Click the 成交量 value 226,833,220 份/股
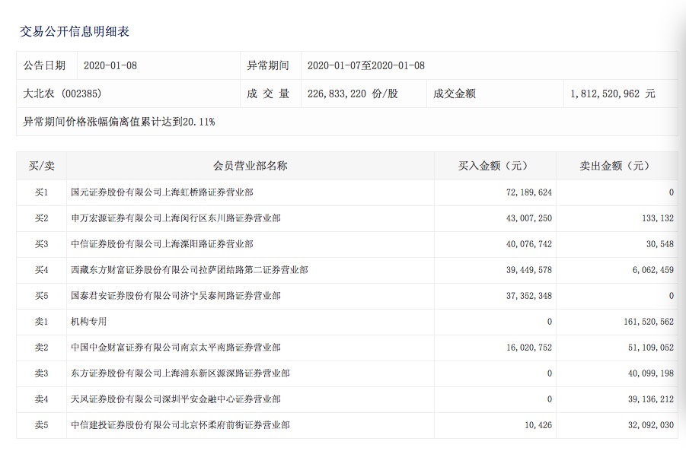686x451 pixels. pyautogui.click(x=353, y=94)
